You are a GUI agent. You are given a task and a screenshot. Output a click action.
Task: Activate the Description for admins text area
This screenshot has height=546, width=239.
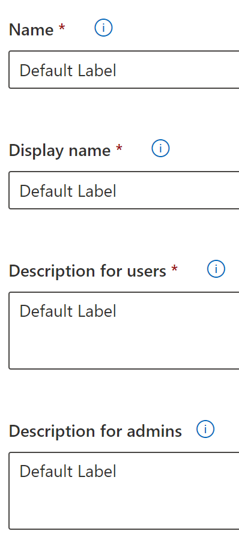point(124,491)
